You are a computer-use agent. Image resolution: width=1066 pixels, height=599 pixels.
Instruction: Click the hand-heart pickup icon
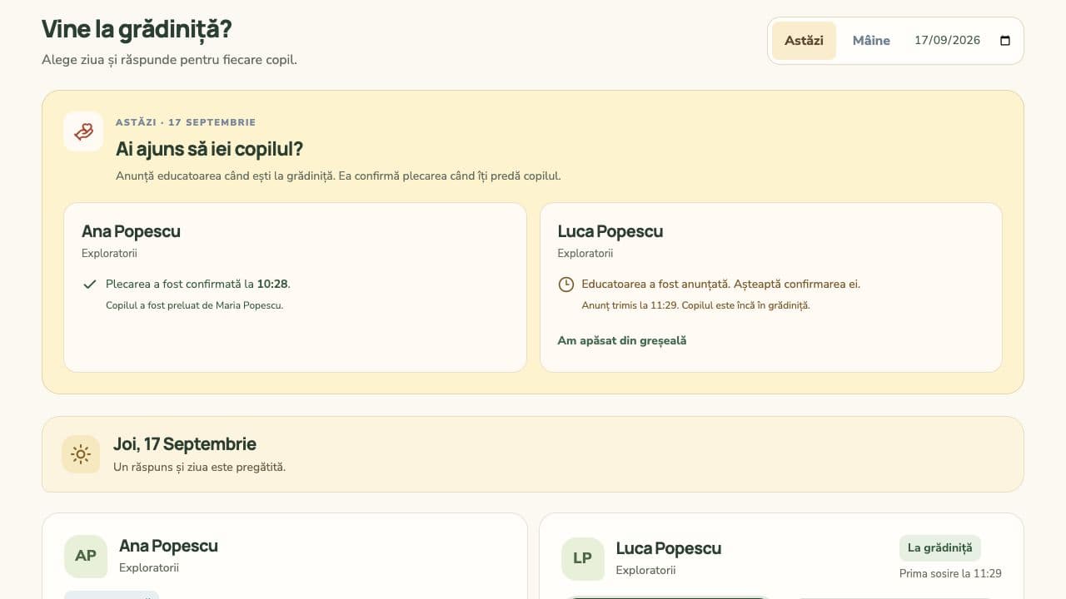pyautogui.click(x=83, y=131)
